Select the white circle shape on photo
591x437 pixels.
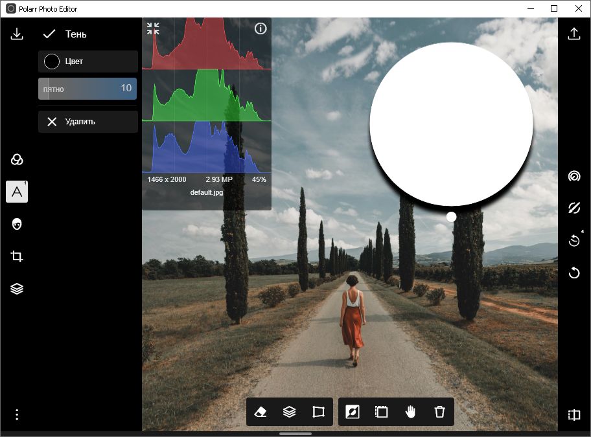451,124
